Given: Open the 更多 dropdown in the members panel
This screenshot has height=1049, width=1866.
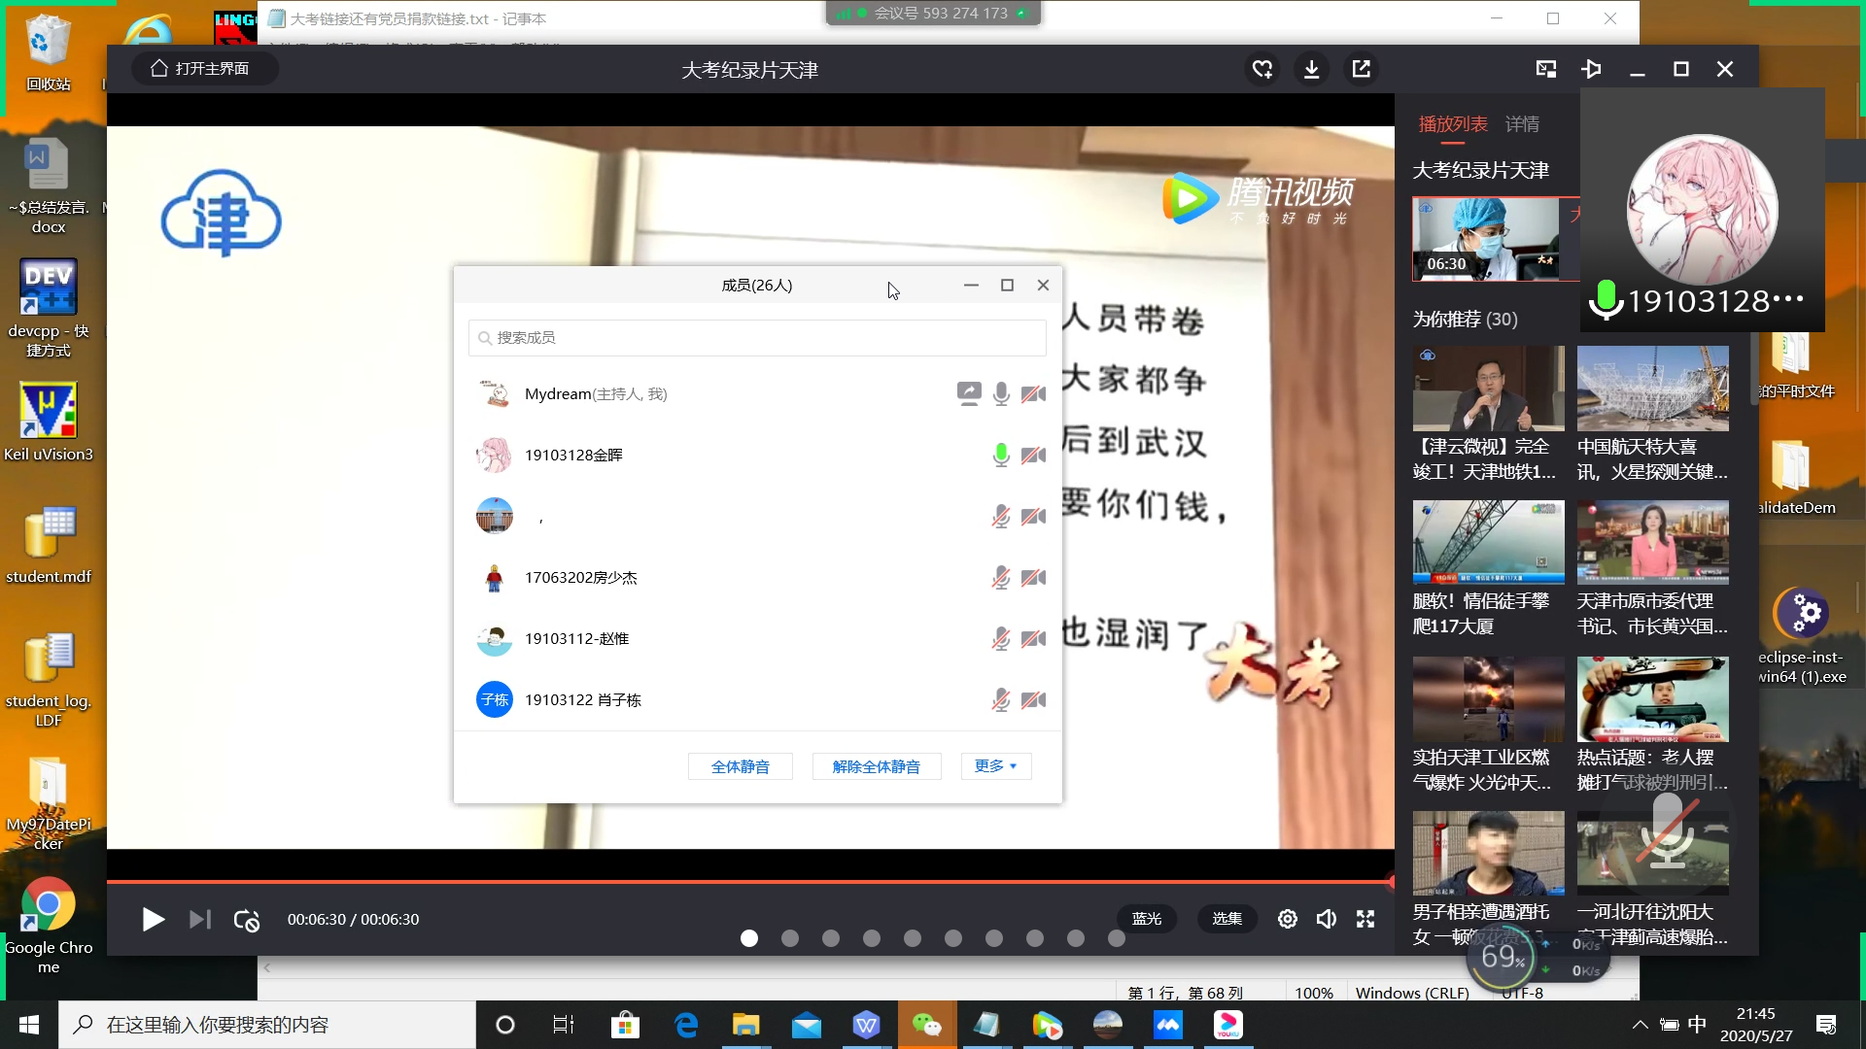Looking at the screenshot, I should (995, 765).
